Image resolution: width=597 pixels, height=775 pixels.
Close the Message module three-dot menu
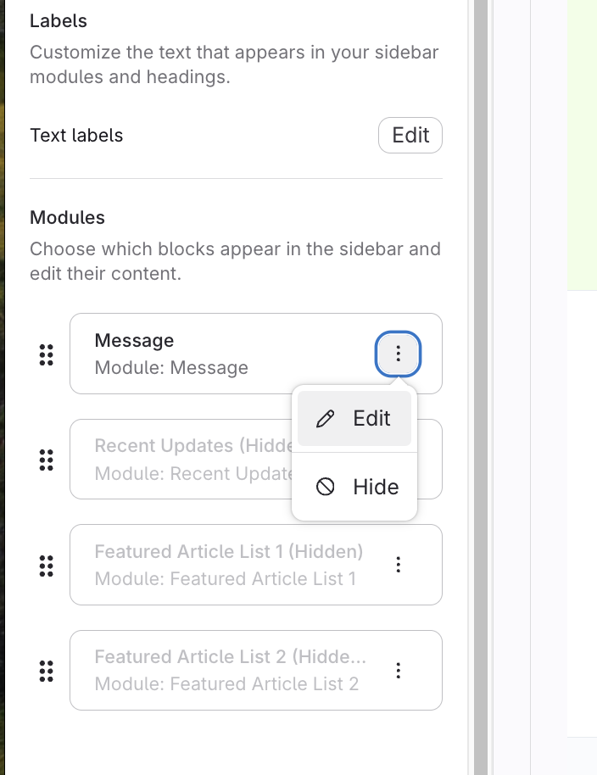pyautogui.click(x=398, y=354)
